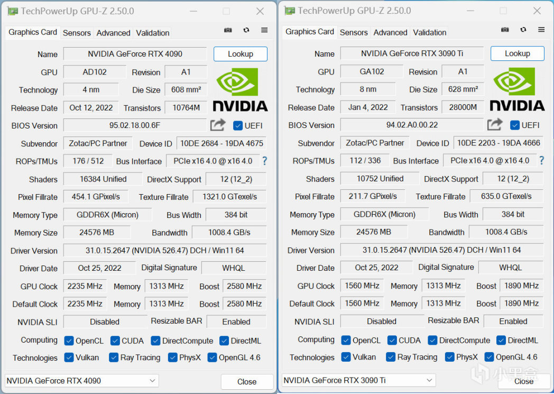Toggle PhysX checkbox in RTX 3090 Ti window
Image resolution: width=554 pixels, height=394 pixels.
[450, 357]
